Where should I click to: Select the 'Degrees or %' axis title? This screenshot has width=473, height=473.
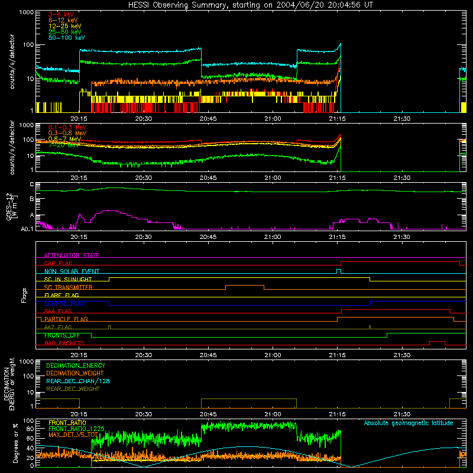(x=15, y=443)
